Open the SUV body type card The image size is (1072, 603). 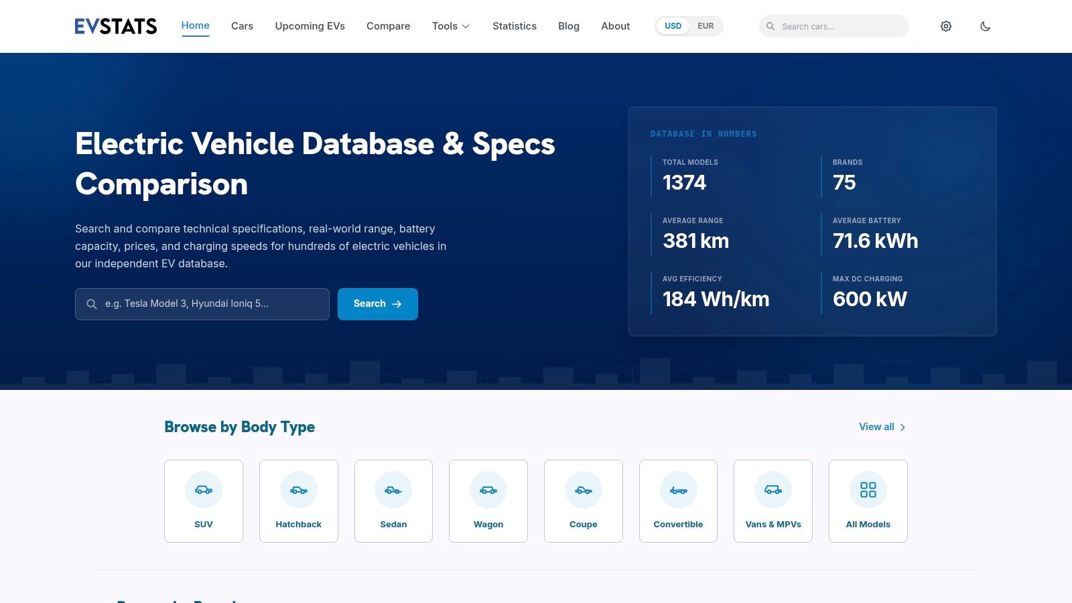[204, 501]
